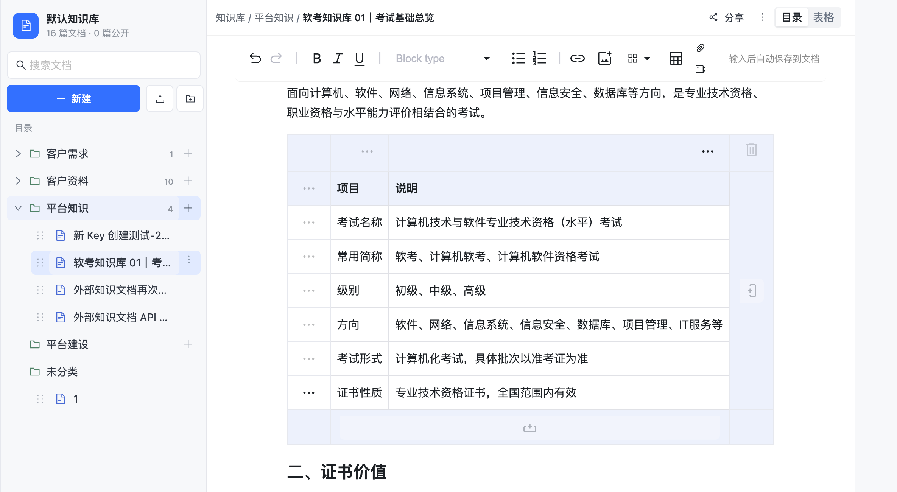Add a new row below the table
The width and height of the screenshot is (897, 492).
point(529,428)
